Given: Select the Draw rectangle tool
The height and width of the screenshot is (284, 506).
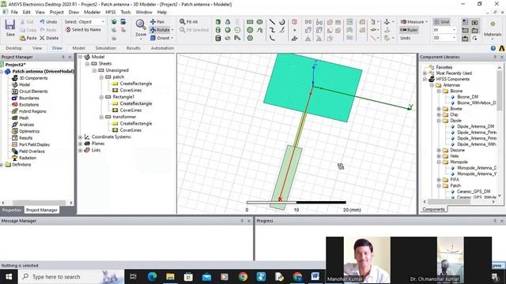Looking at the screenshot, I should [x=250, y=22].
